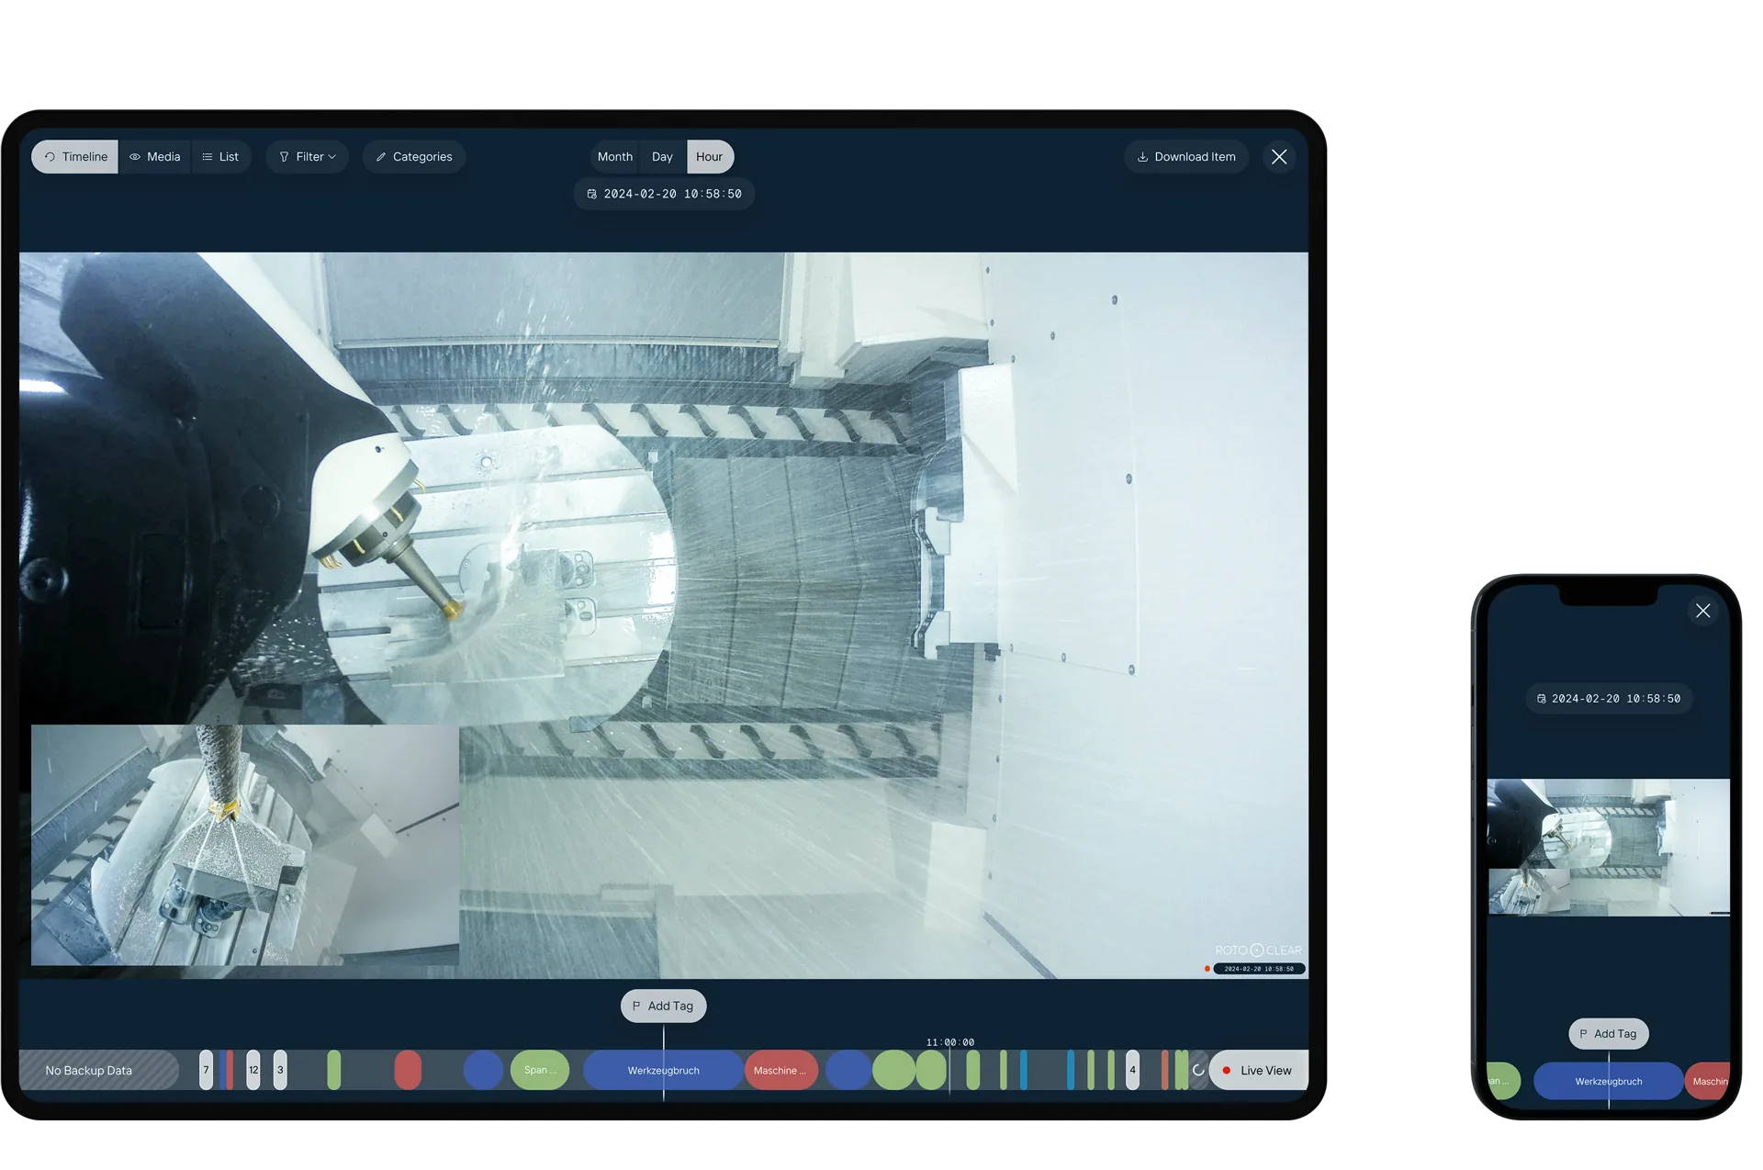This screenshot has height=1170, width=1763.
Task: Switch to the List view tab
Action: coord(220,157)
